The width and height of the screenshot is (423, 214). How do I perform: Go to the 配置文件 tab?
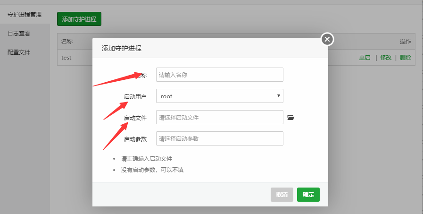tap(19, 52)
